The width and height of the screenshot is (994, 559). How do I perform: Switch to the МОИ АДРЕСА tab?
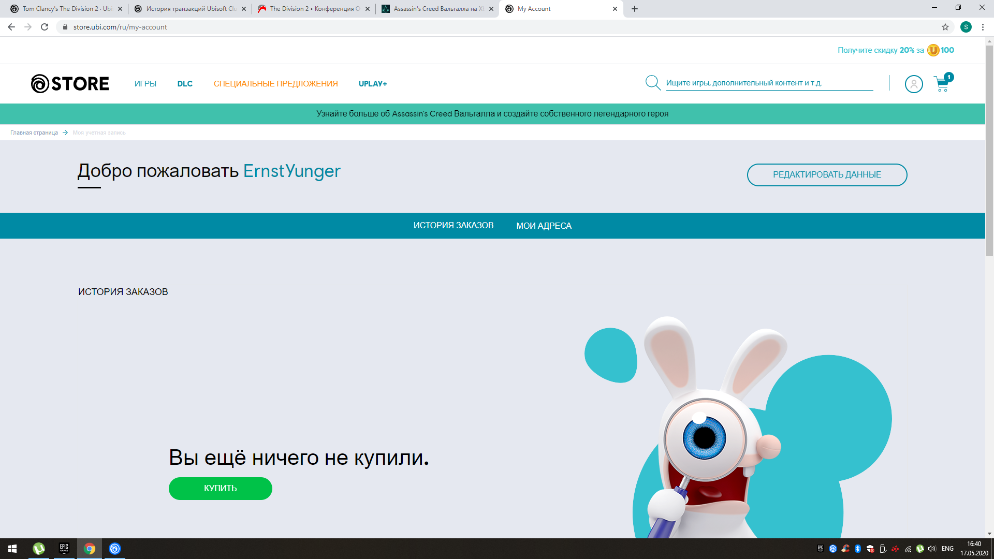click(x=544, y=226)
